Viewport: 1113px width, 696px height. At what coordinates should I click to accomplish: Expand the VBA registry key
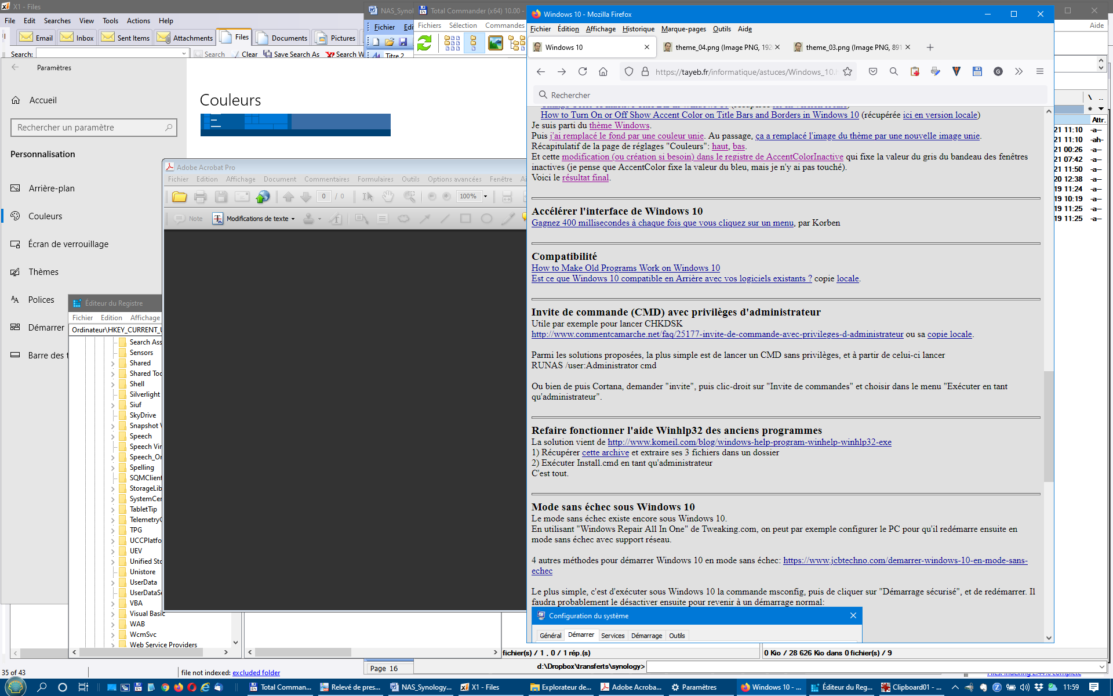tap(113, 604)
